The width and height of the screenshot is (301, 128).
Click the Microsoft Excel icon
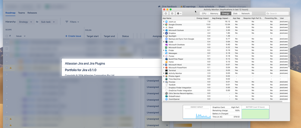(x=166, y=48)
